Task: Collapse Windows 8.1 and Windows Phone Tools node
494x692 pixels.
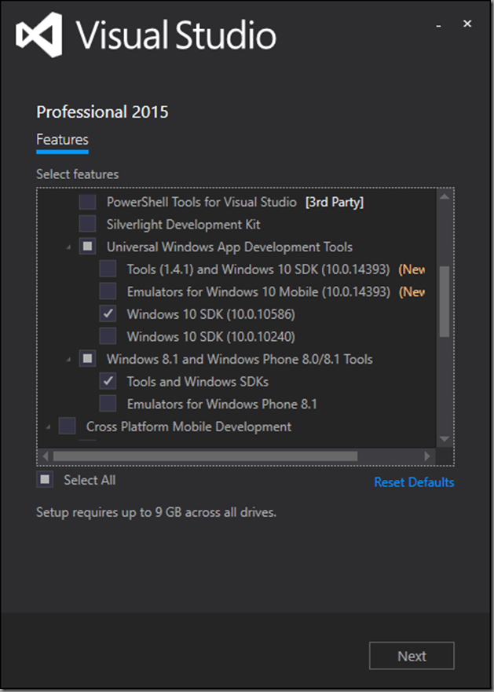Action: point(68,360)
